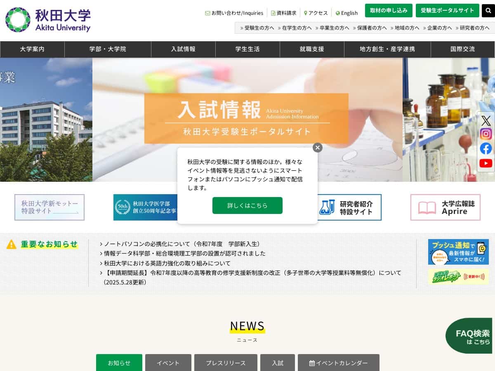This screenshot has height=371, width=495.
Task: Open お問い合わせ/Inquiries link
Action: click(234, 13)
